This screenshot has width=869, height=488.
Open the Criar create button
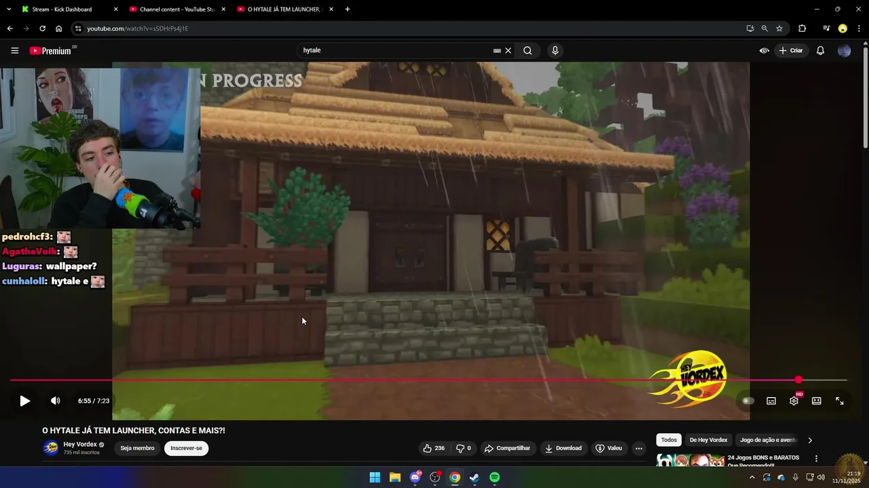(x=792, y=50)
